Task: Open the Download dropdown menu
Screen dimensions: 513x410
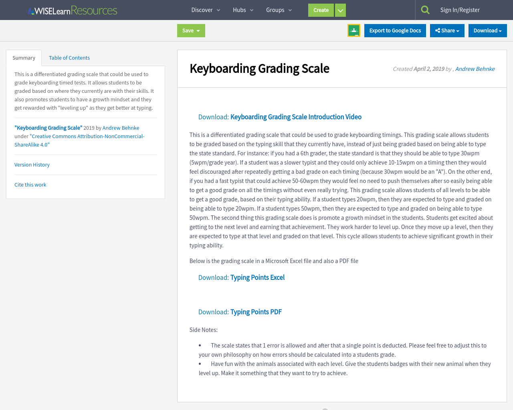Action: click(487, 30)
